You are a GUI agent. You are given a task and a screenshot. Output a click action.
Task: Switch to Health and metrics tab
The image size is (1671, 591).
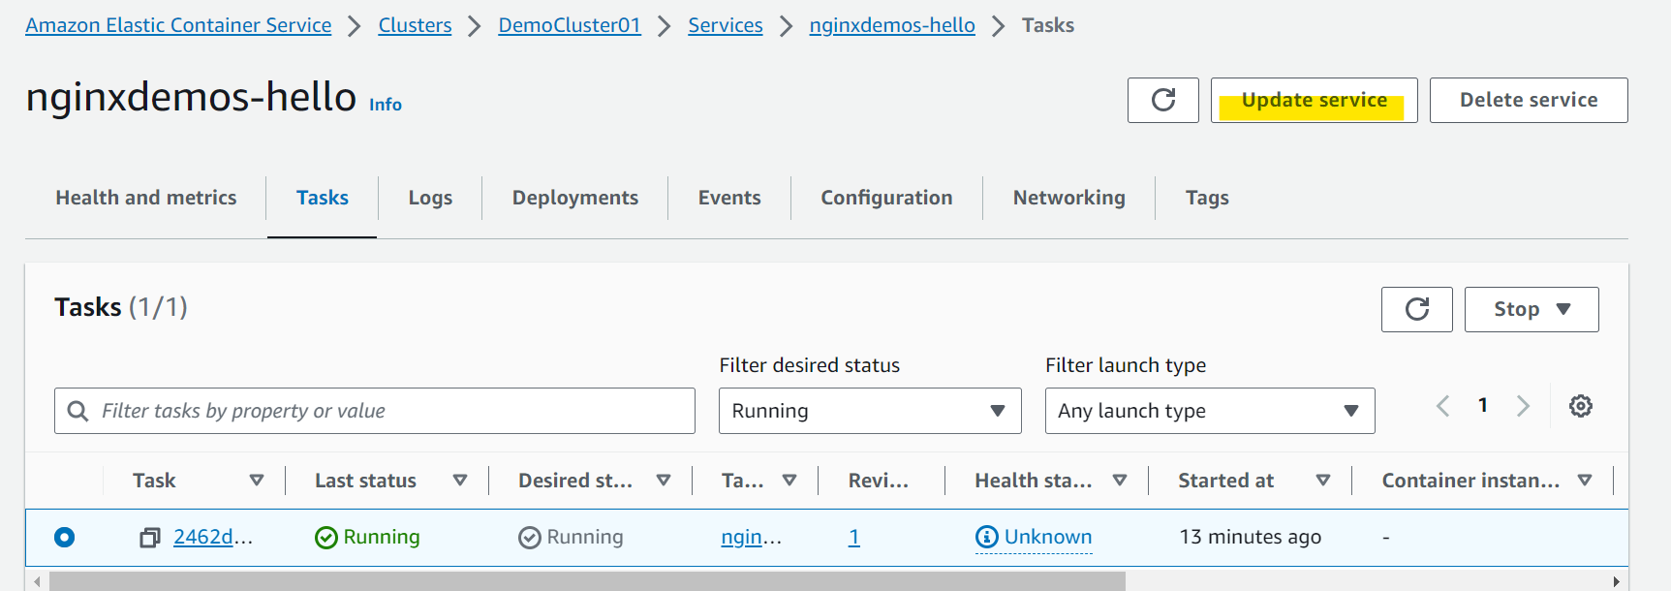point(146,198)
